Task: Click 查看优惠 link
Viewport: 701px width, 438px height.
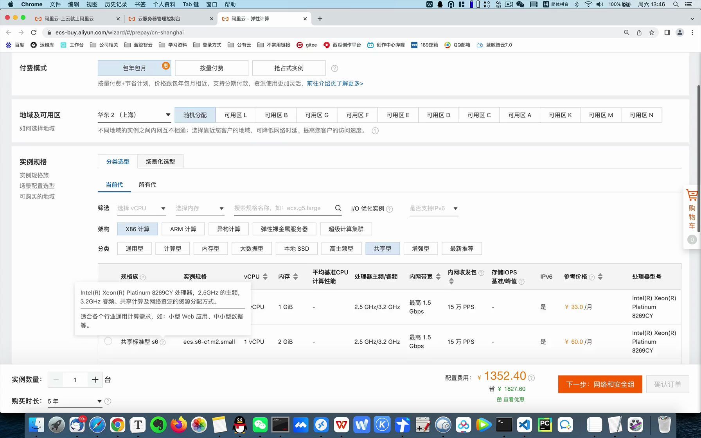Action: click(x=510, y=400)
